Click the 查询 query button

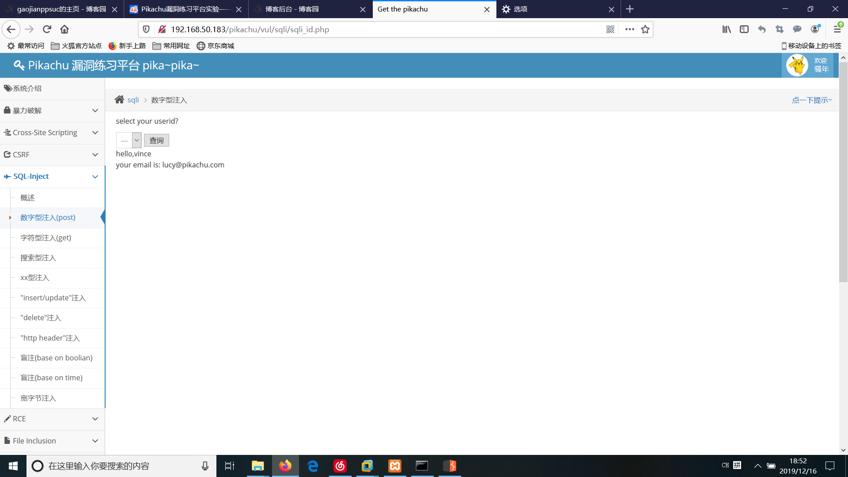coord(156,140)
